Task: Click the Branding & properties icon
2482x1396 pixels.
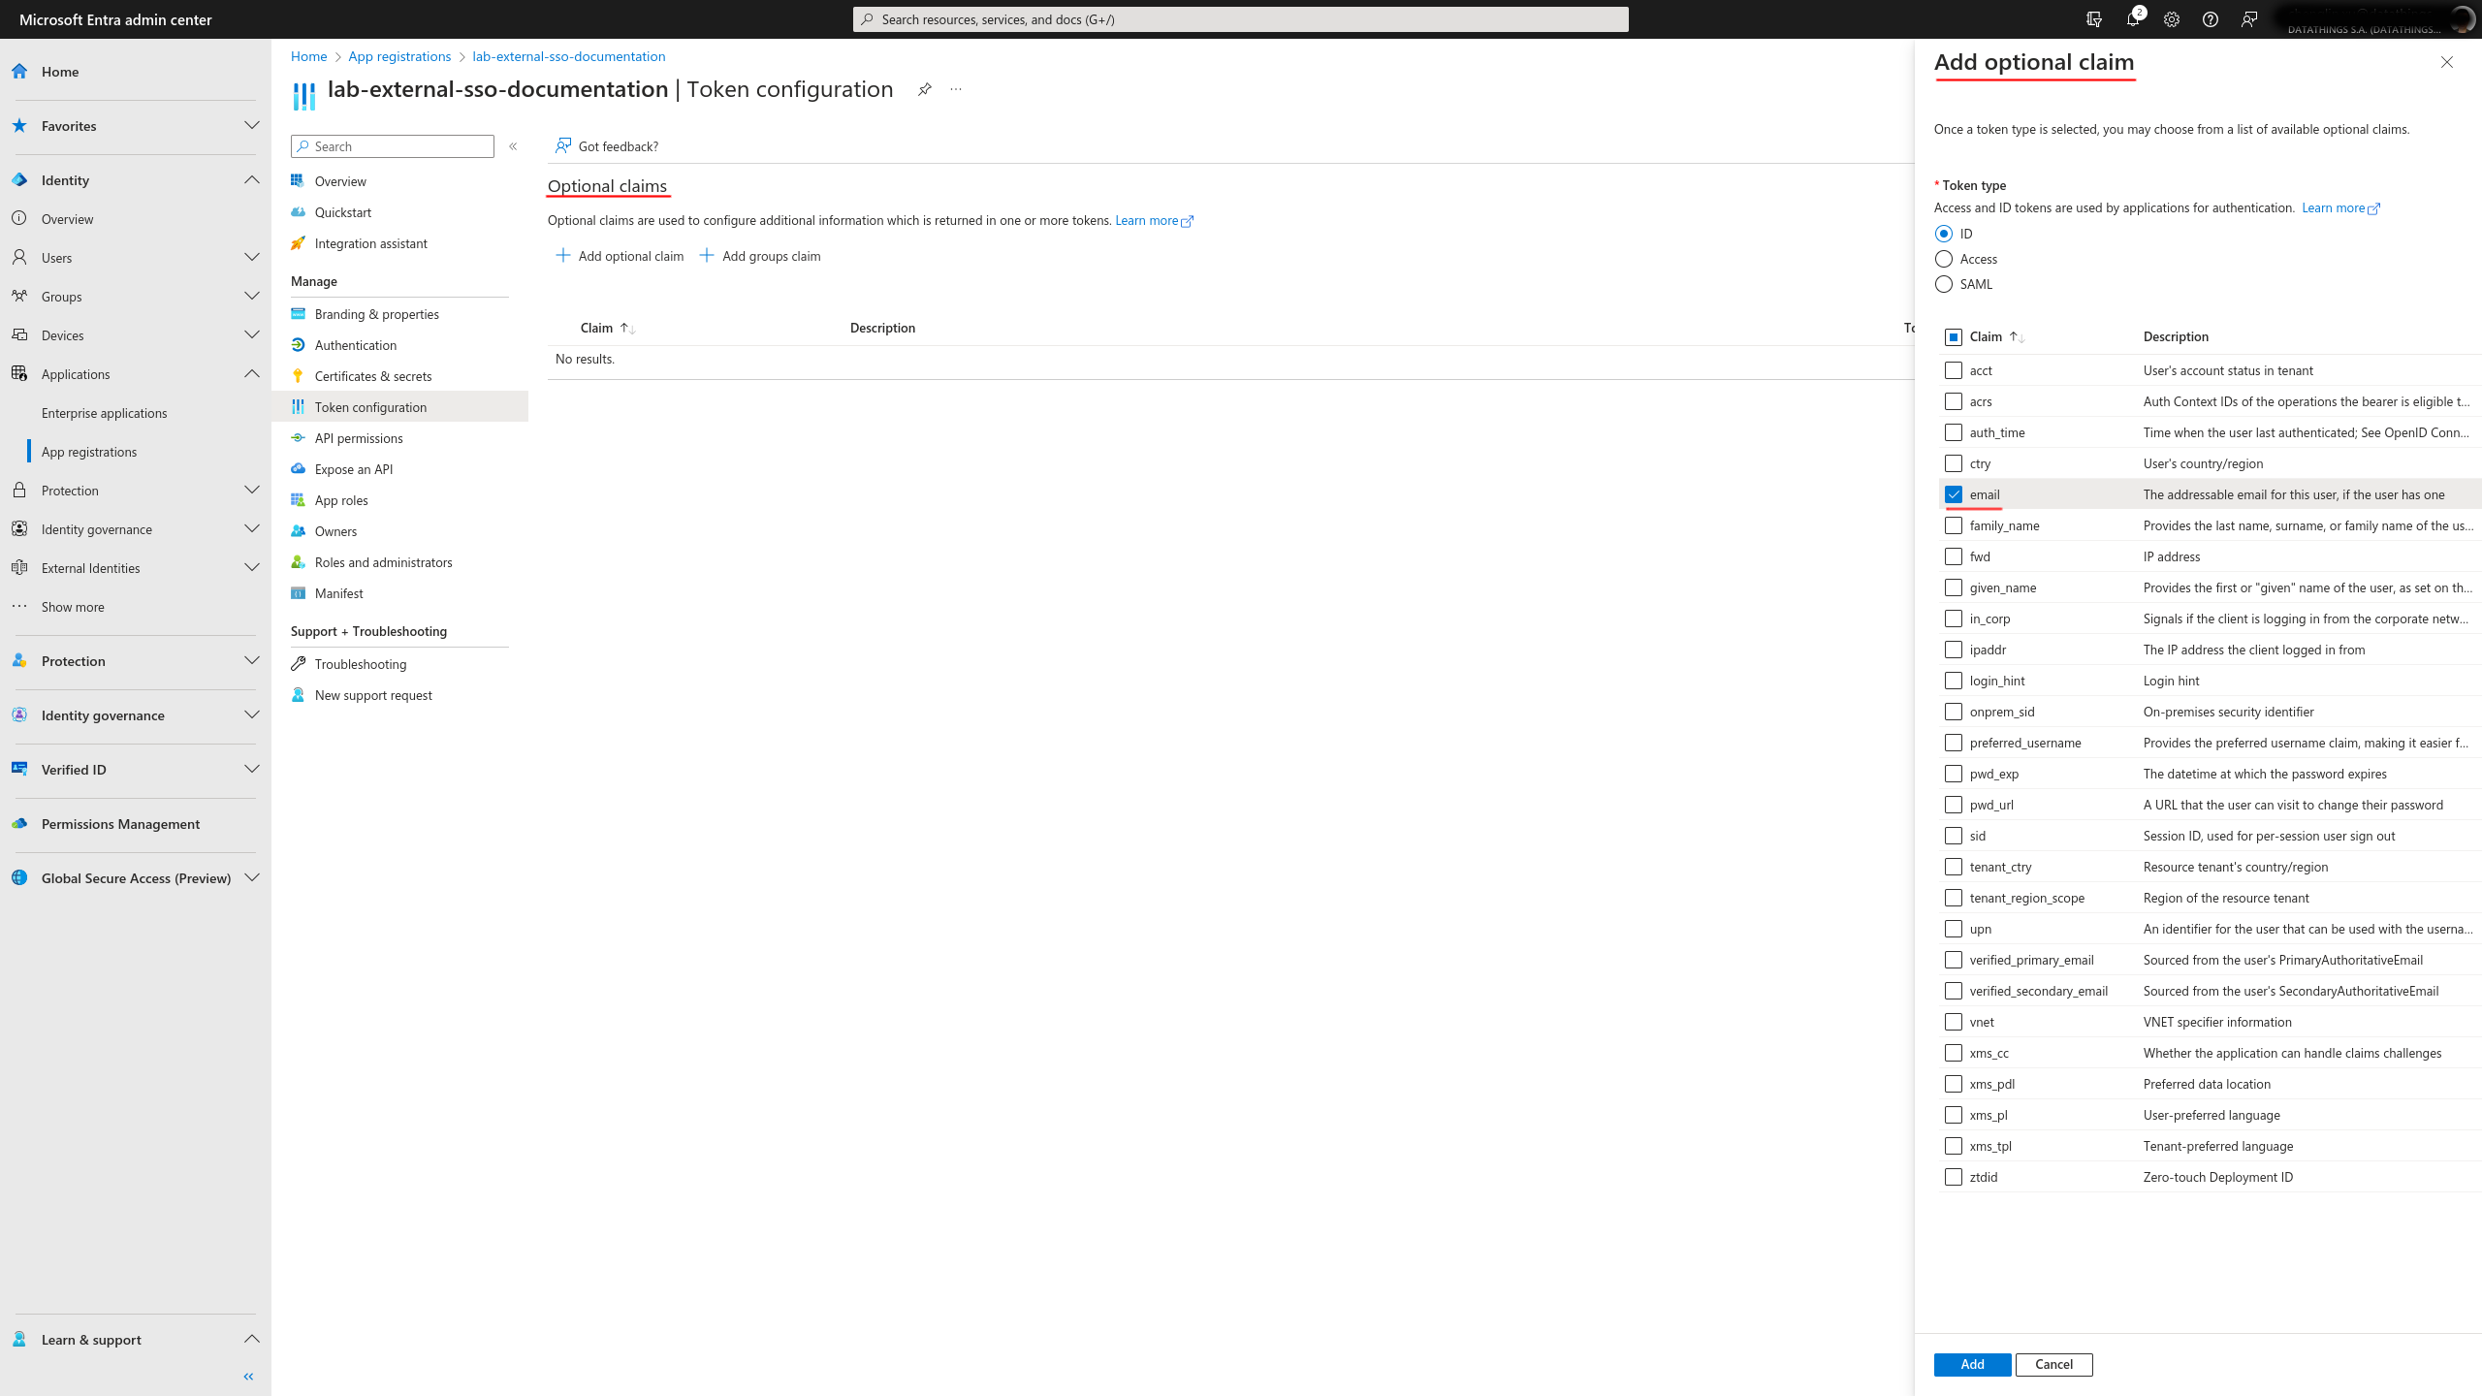Action: click(x=298, y=314)
